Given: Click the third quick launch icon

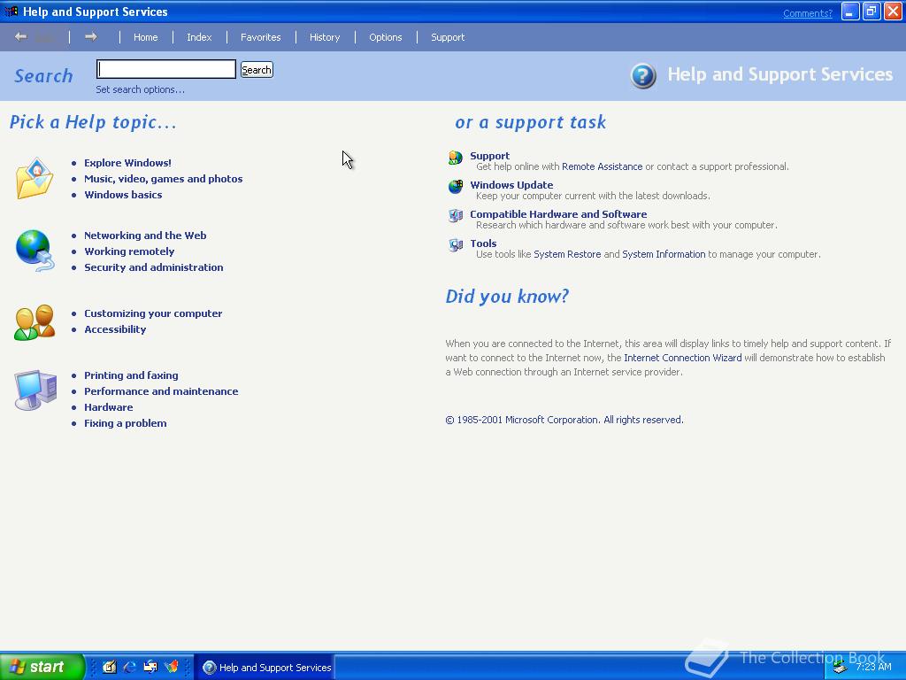Looking at the screenshot, I should pyautogui.click(x=150, y=667).
